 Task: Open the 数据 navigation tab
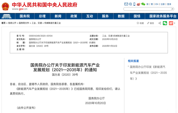tap(121, 16)
